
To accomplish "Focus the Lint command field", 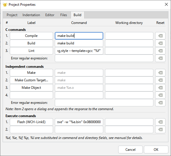I will (79, 51).
